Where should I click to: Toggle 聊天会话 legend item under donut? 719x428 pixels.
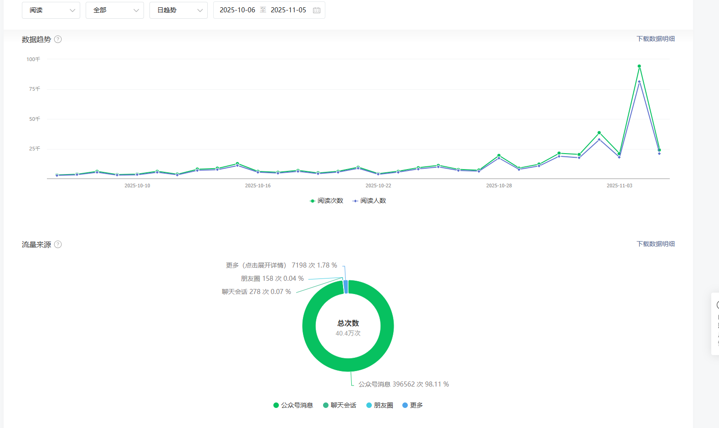tap(339, 405)
